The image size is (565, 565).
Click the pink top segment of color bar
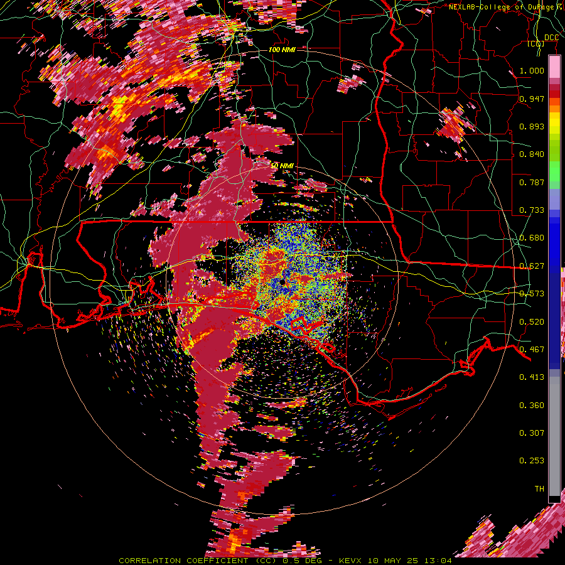tap(554, 67)
